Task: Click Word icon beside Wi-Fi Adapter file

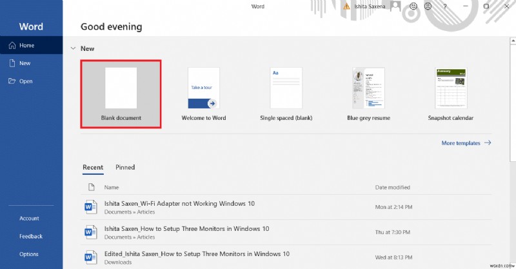Action: pyautogui.click(x=90, y=207)
